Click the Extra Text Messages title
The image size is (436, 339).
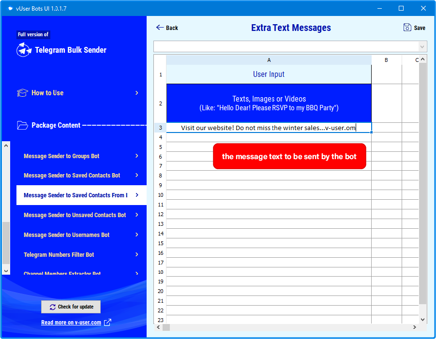291,28
